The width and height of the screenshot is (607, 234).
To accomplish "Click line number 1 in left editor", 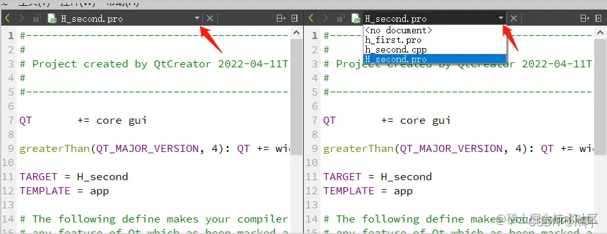I will tap(11, 36).
